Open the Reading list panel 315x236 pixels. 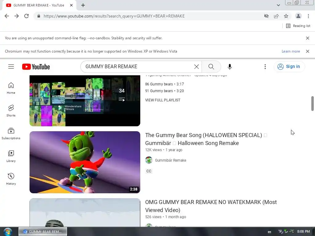pos(298,26)
